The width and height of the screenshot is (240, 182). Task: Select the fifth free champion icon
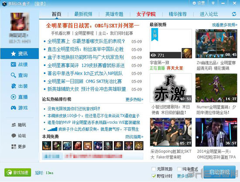point(88,146)
